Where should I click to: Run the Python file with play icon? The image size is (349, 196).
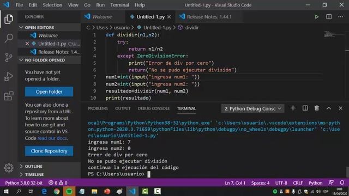click(x=316, y=17)
